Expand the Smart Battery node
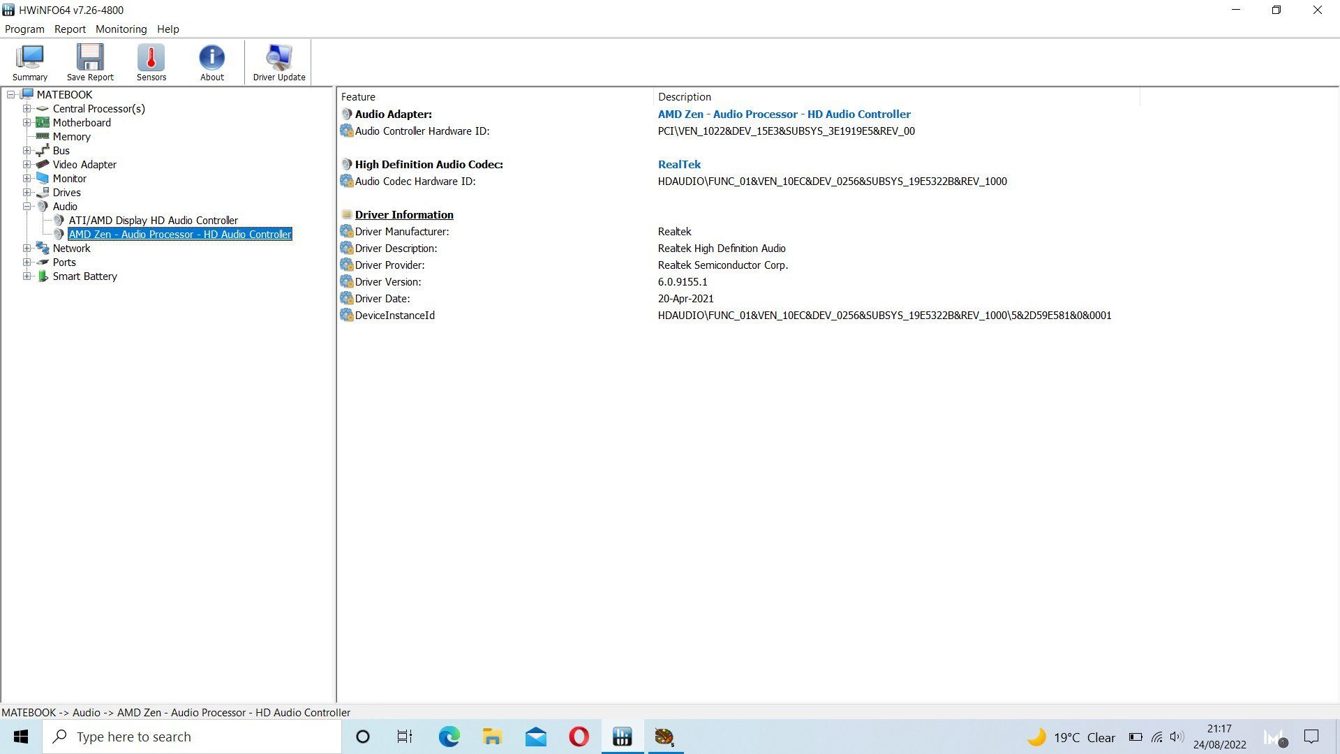The image size is (1340, 754). point(27,276)
